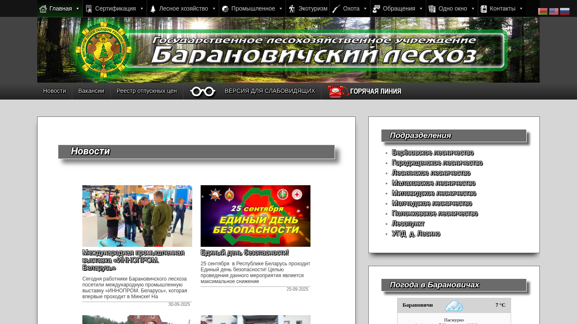Click the Пасмурно weather condition text
The height and width of the screenshot is (324, 577).
coord(454,320)
